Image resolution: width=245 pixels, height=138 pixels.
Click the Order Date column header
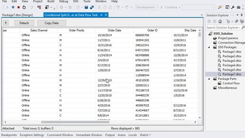point(114,30)
